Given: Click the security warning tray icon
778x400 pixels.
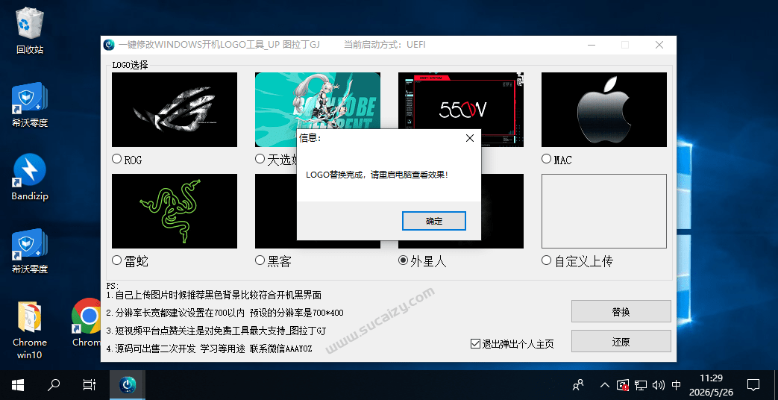Looking at the screenshot, I should click(623, 384).
